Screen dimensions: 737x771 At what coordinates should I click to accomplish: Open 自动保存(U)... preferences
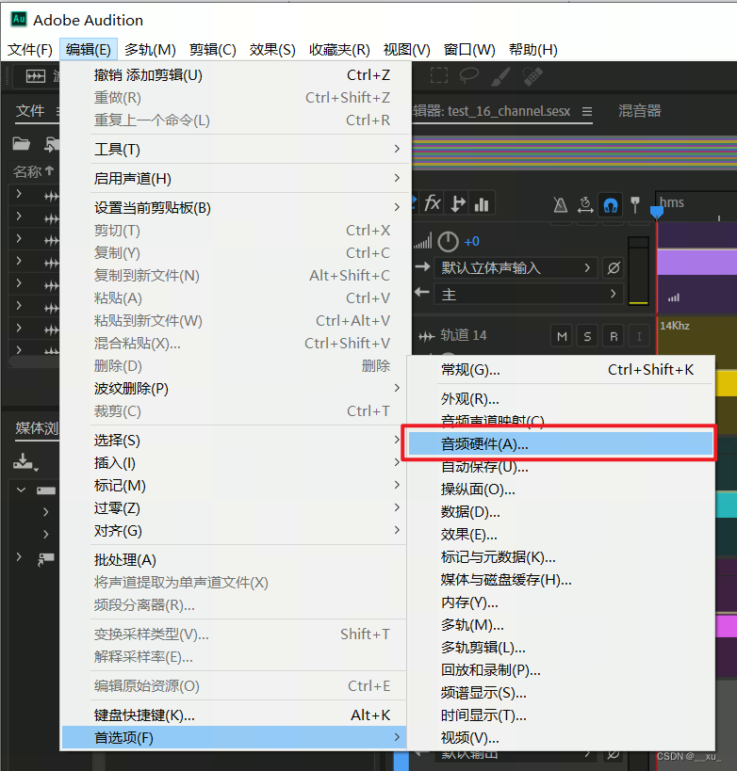point(561,467)
